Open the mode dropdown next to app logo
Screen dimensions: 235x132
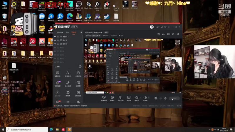point(75,27)
